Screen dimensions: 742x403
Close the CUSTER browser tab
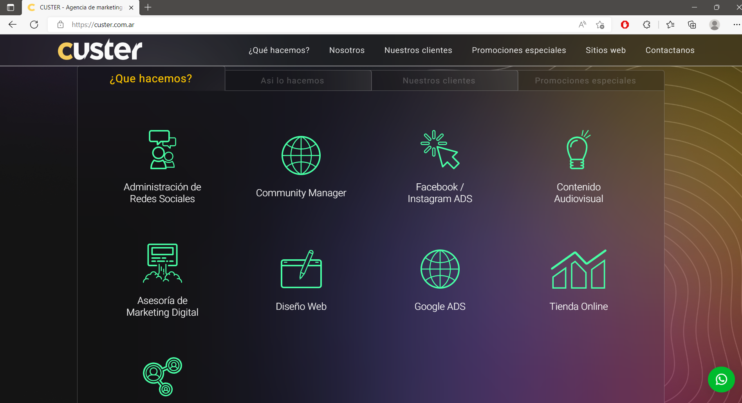point(131,7)
